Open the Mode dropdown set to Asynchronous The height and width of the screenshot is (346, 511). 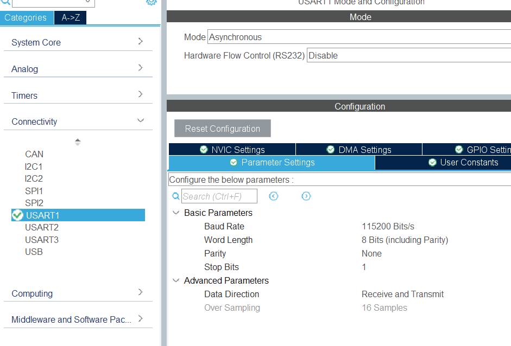pyautogui.click(x=358, y=37)
